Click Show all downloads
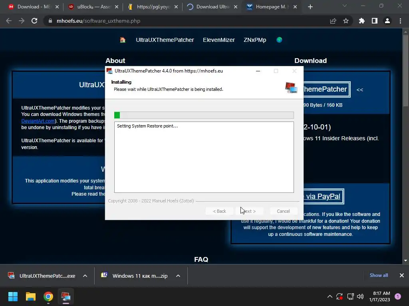The width and height of the screenshot is (409, 306). point(379,275)
